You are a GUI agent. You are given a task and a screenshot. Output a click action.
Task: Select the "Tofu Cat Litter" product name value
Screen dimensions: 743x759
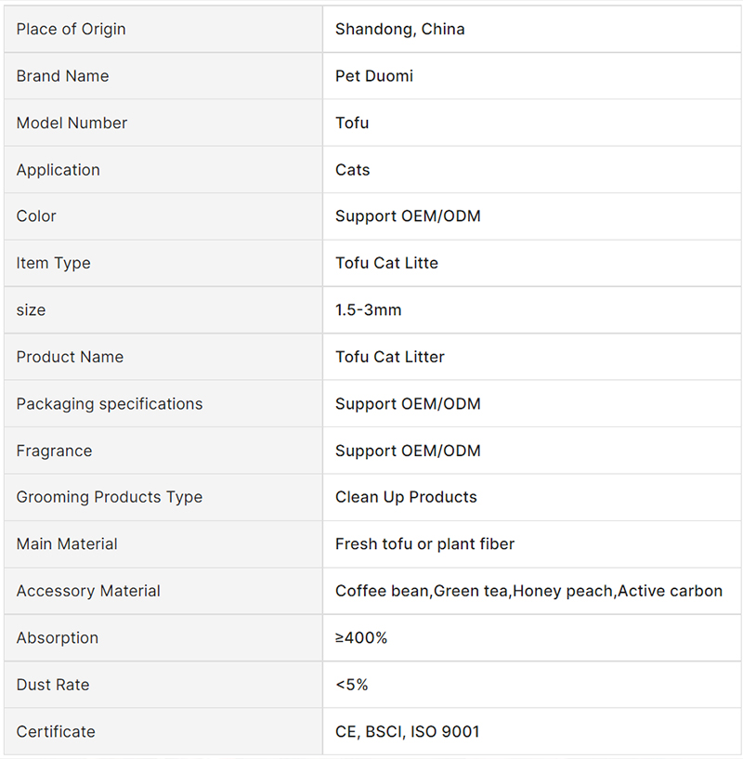(389, 357)
